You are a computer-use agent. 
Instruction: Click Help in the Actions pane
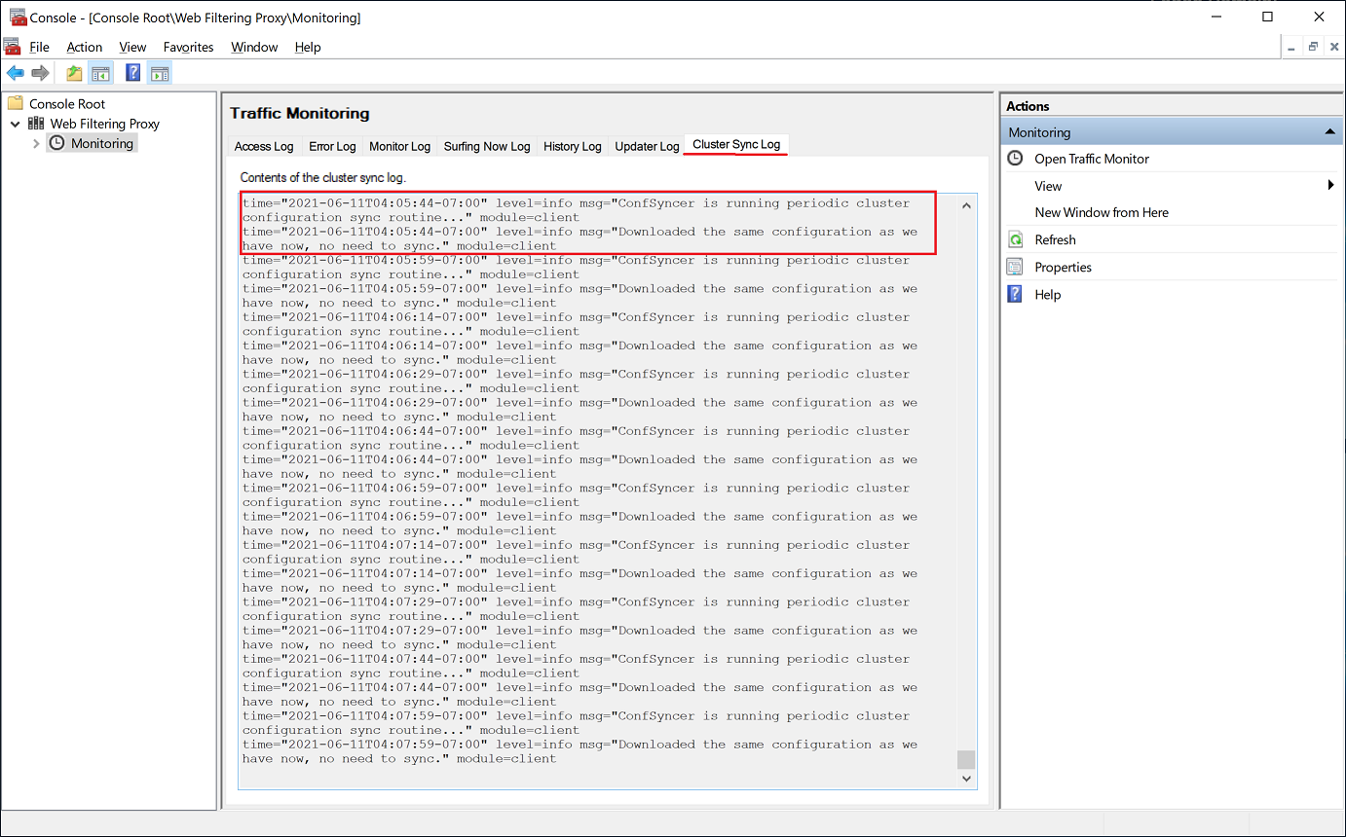tap(1047, 294)
